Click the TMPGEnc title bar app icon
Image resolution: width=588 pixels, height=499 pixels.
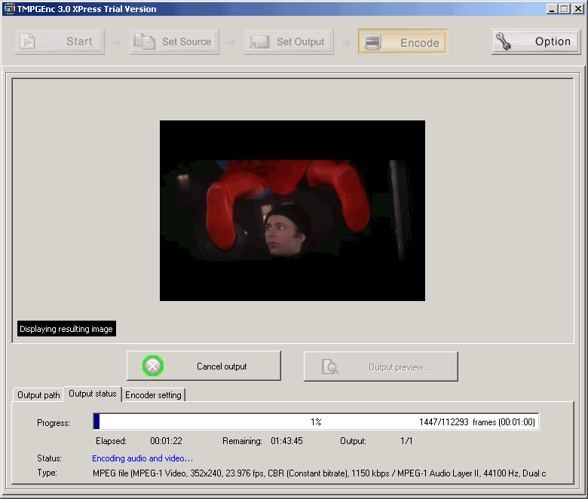click(x=9, y=9)
